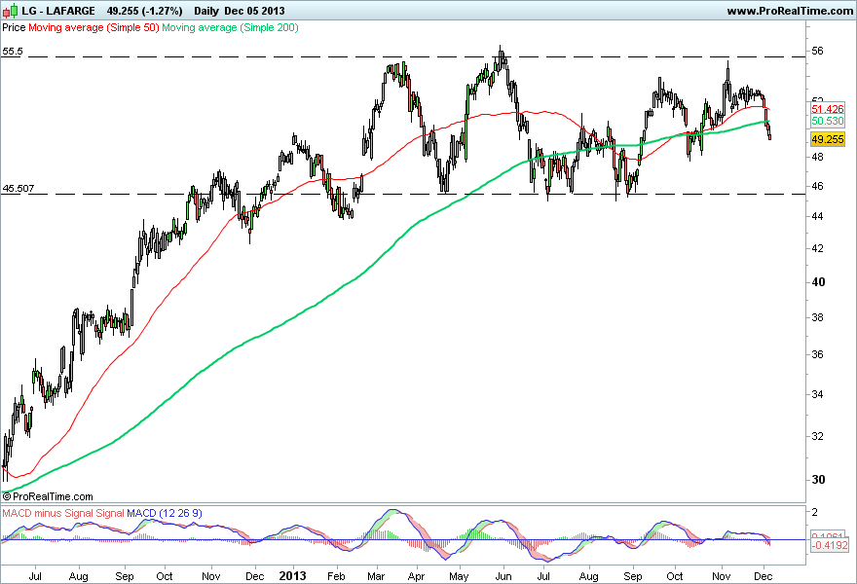Click the yellow 49.255 last price tag

click(828, 139)
